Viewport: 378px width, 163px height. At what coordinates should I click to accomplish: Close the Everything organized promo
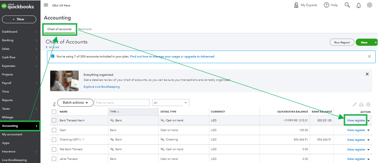(x=367, y=74)
